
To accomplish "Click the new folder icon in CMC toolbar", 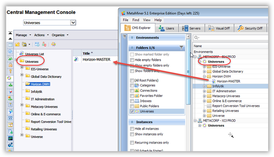I will click(x=17, y=44).
